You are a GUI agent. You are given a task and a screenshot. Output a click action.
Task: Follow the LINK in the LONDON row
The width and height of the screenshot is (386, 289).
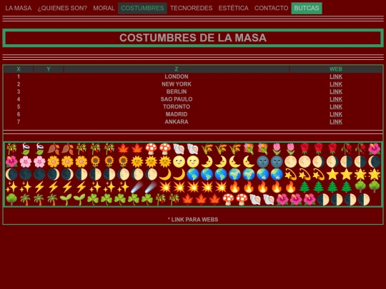pyautogui.click(x=336, y=76)
